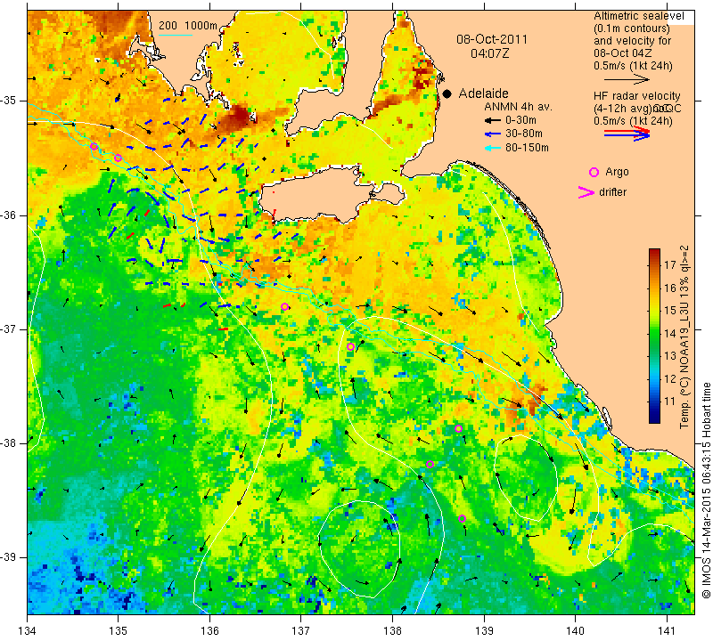Click the 30-80m legend label
This screenshot has width=713, height=641.
(x=524, y=134)
